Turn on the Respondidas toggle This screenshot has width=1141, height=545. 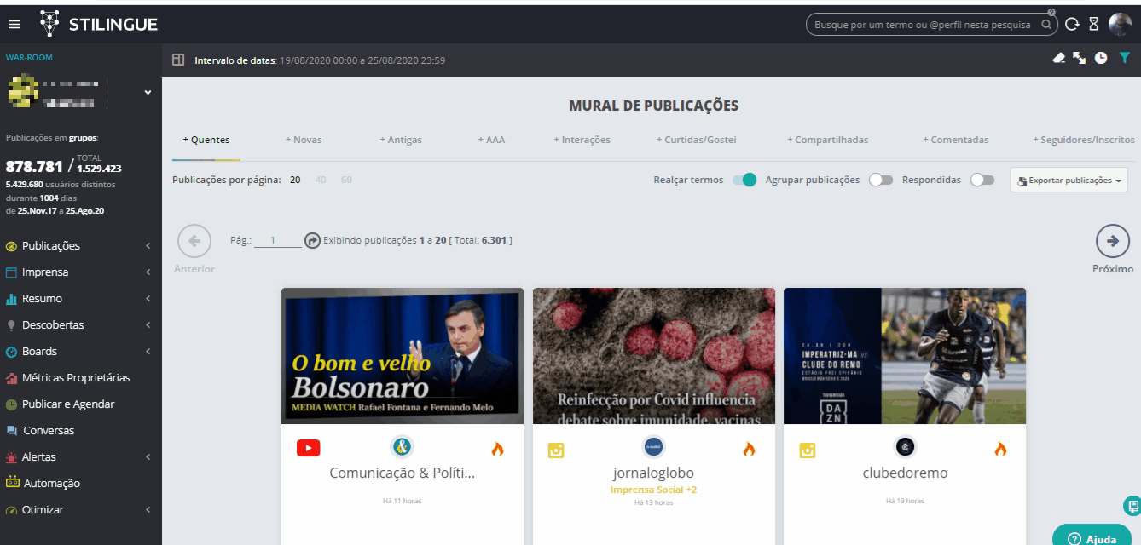point(982,180)
